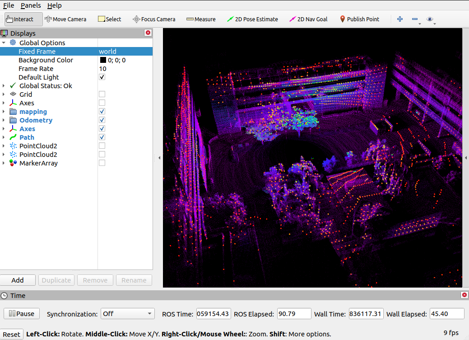Activate the Focus Camera tool

(154, 19)
